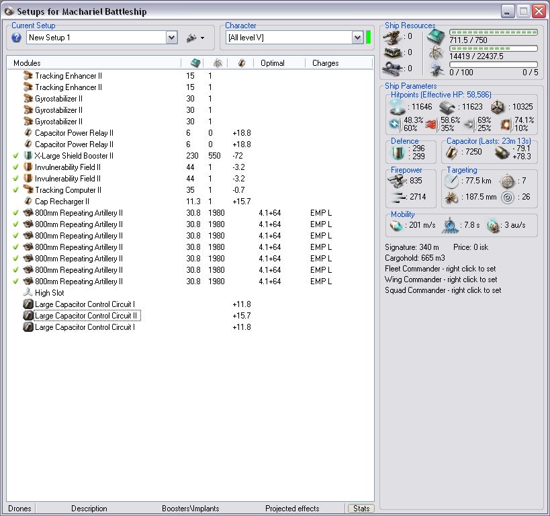The width and height of the screenshot is (550, 516).
Task: Click the Signature: 340 m value
Action: point(412,247)
